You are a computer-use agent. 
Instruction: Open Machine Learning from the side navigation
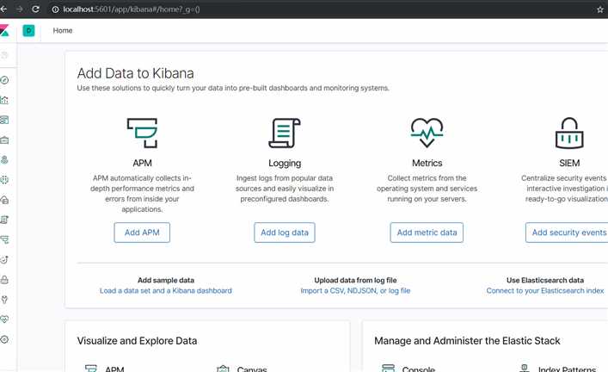pos(4,180)
